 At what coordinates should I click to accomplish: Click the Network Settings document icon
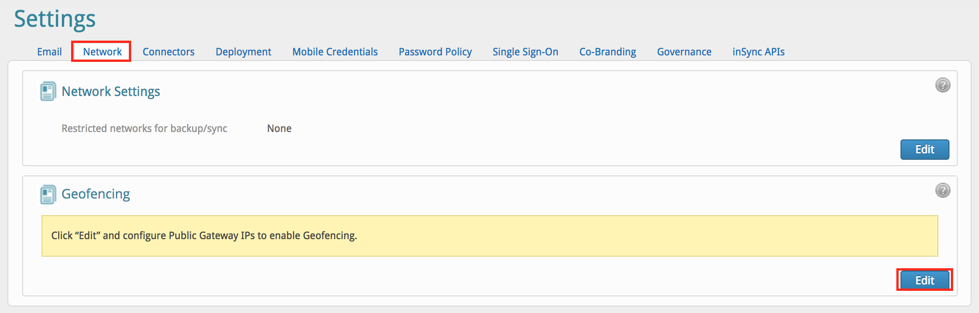tap(48, 91)
